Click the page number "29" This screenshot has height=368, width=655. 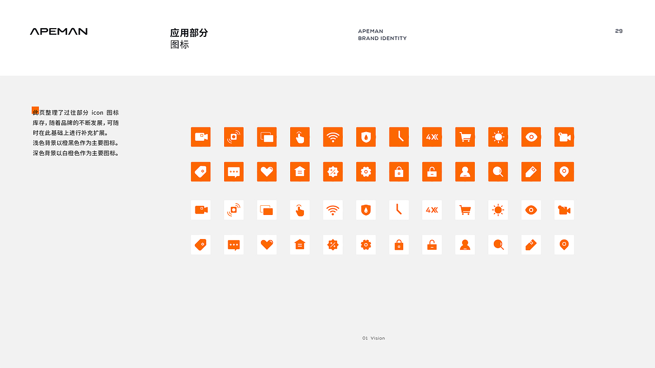pyautogui.click(x=619, y=31)
